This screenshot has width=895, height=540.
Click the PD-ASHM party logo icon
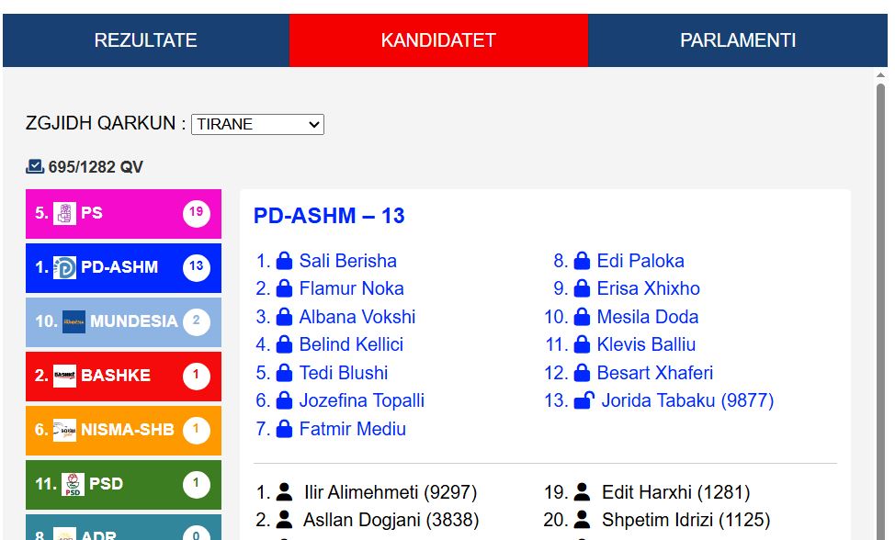(65, 268)
